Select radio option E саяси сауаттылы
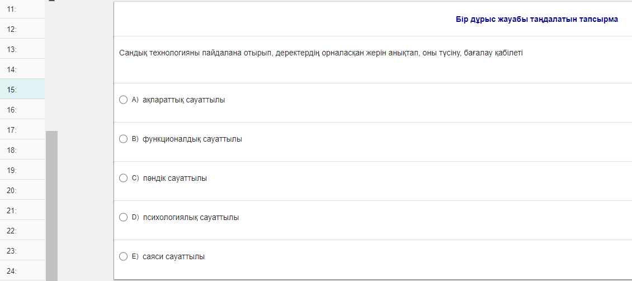The width and height of the screenshot is (632, 281). (124, 256)
